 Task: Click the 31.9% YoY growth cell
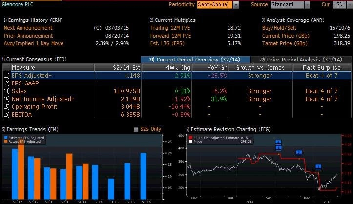point(219,99)
